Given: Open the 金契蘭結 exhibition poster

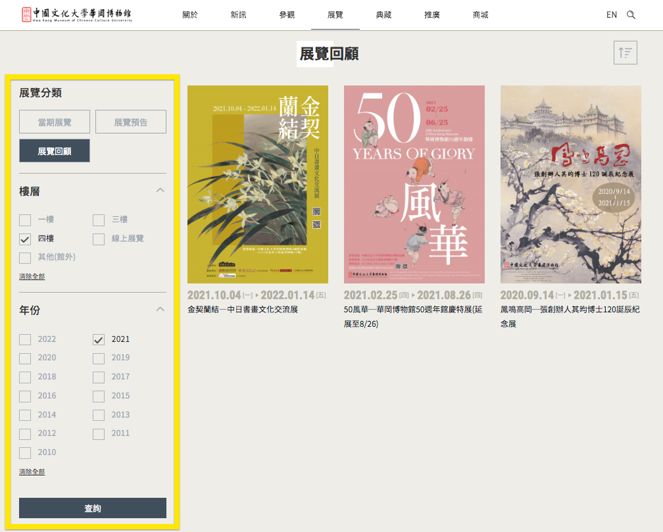Looking at the screenshot, I should (x=258, y=184).
